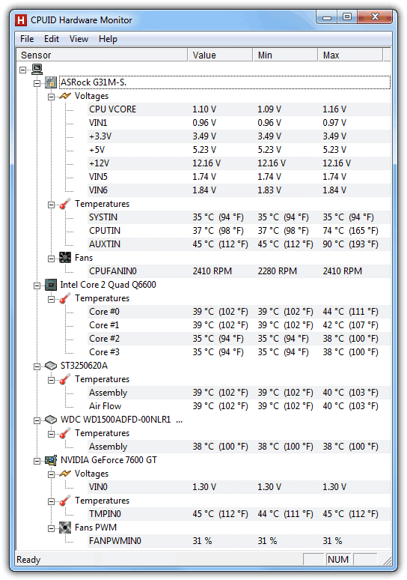Select the Air Flow temperature row
Viewport: 407px width, 580px height.
[239, 406]
